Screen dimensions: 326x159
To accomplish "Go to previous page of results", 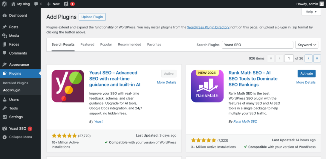I will click(x=279, y=59).
